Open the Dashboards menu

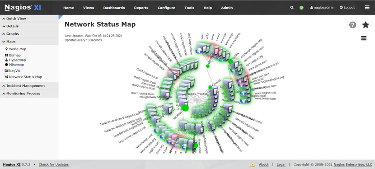click(x=114, y=8)
